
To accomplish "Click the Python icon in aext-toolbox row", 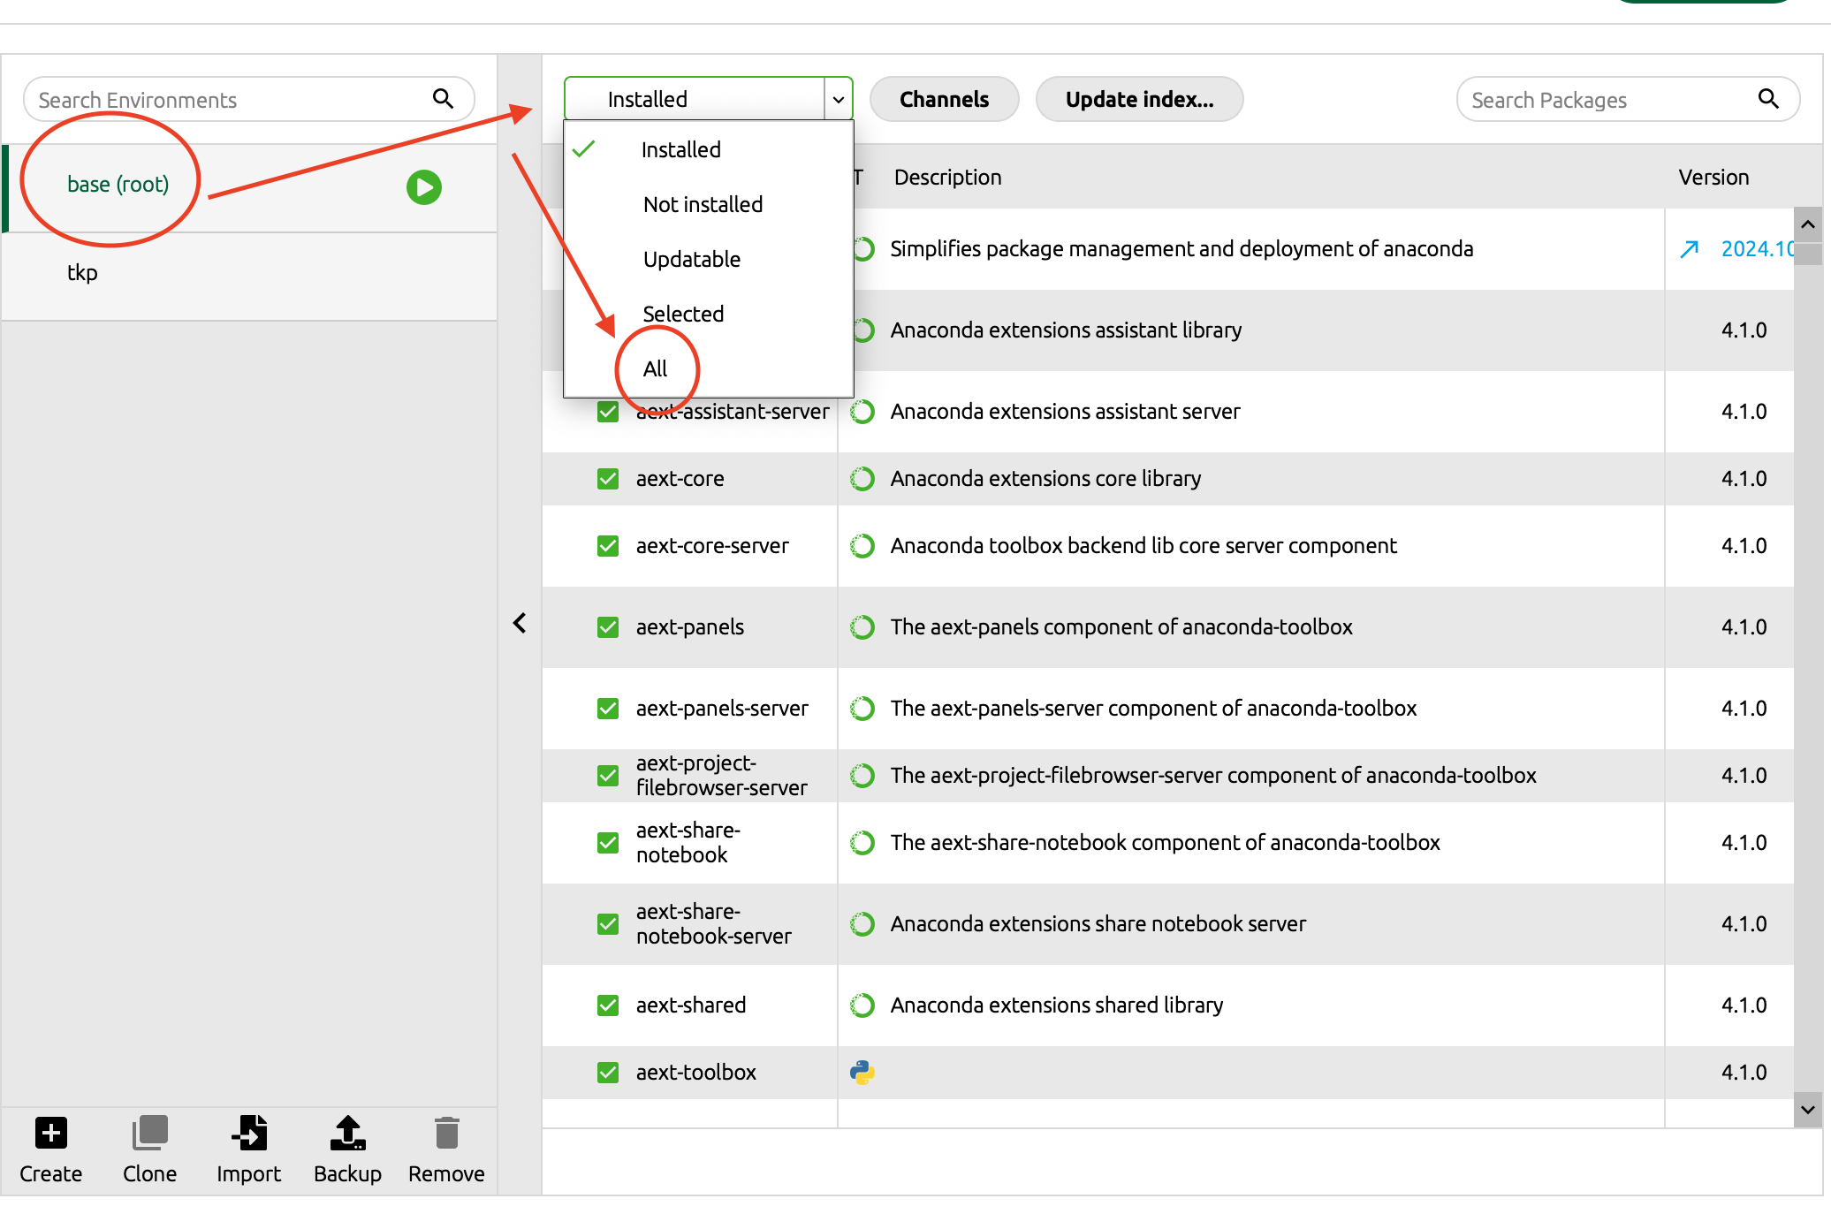I will click(x=862, y=1073).
